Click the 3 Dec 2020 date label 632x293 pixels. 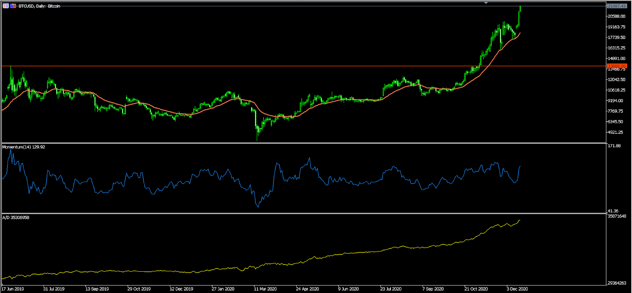pyautogui.click(x=517, y=289)
